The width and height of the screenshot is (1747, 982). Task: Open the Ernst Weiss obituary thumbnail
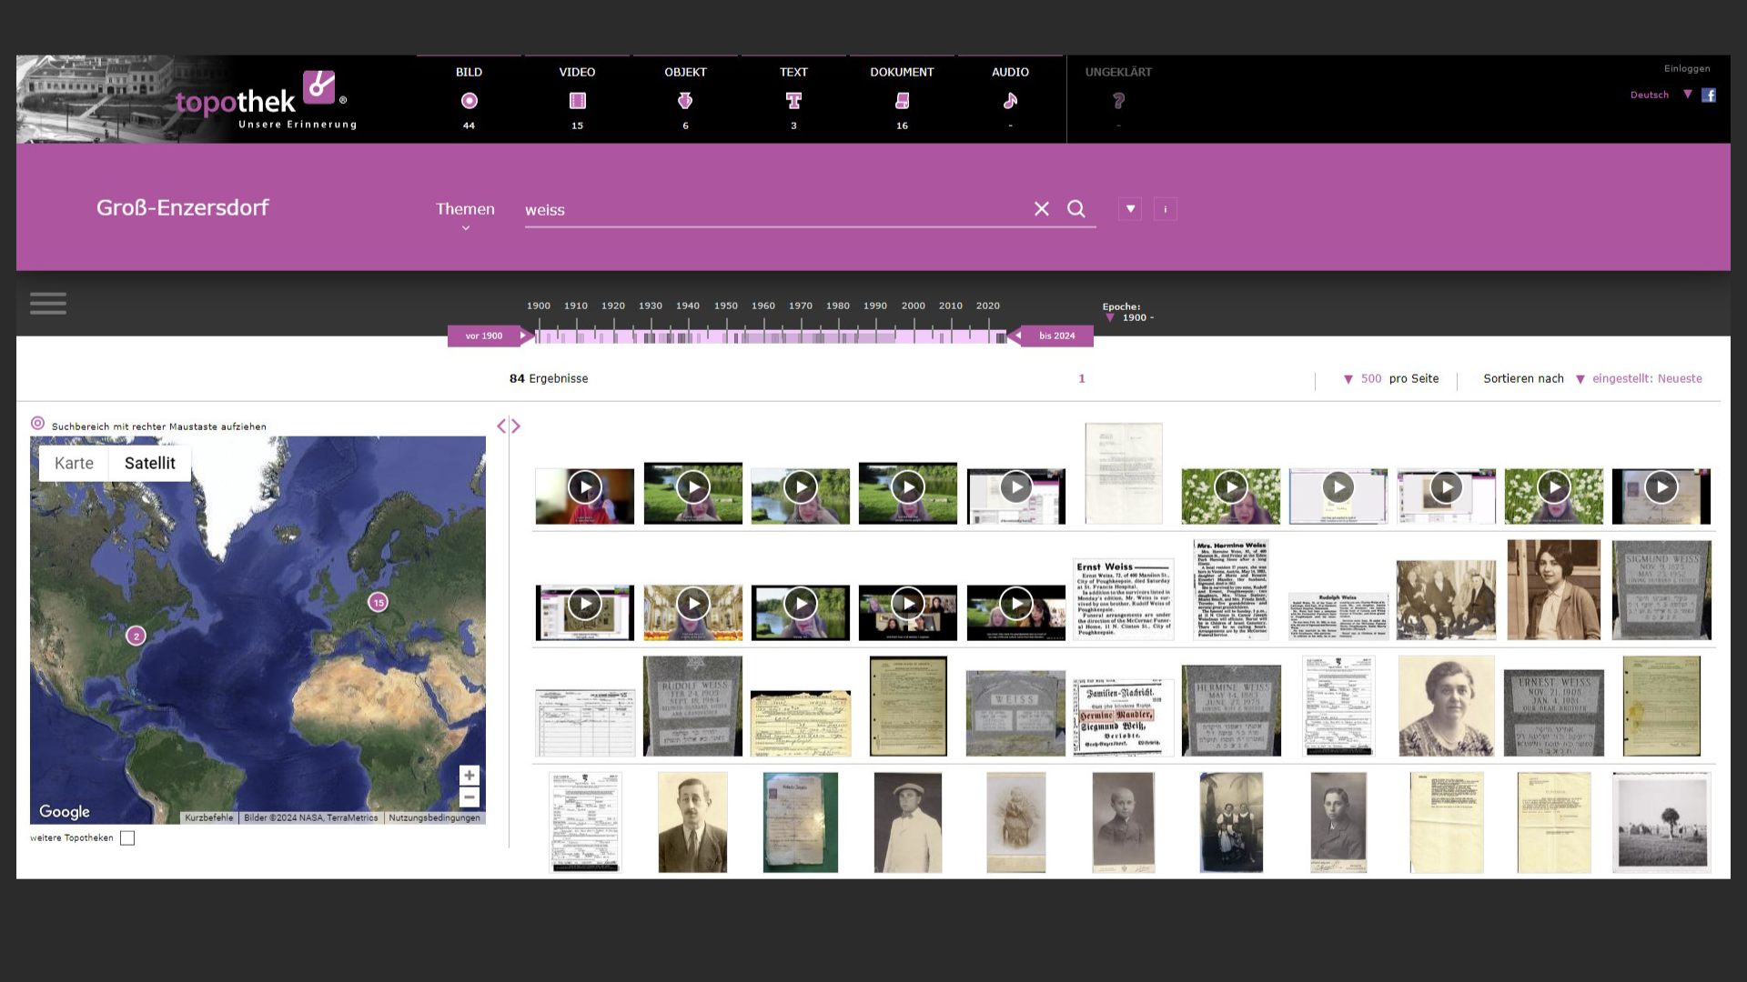[1123, 600]
